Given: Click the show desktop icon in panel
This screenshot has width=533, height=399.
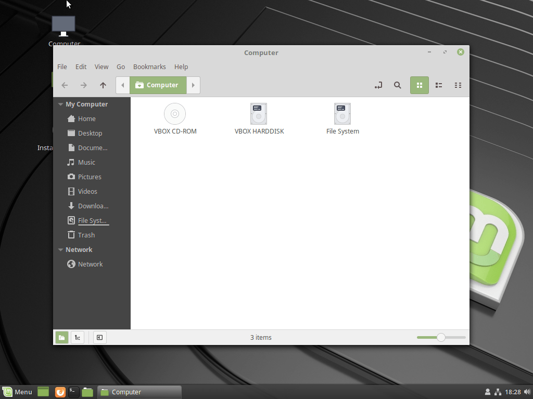Looking at the screenshot, I should coord(43,392).
